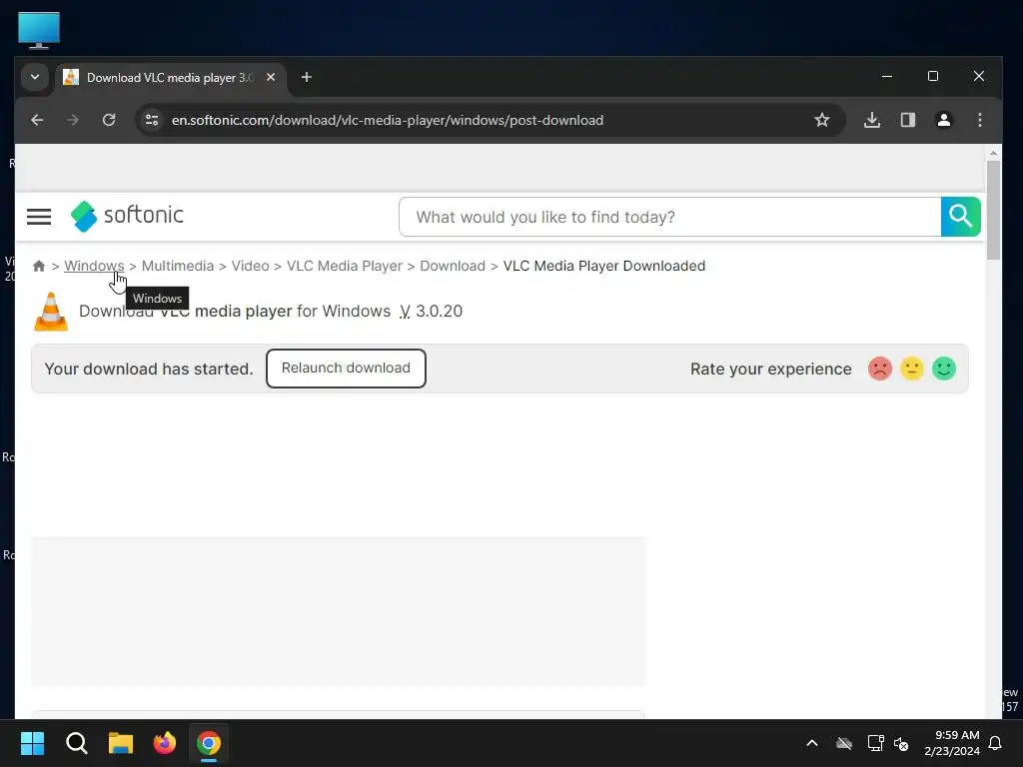Image resolution: width=1023 pixels, height=767 pixels.
Task: Open the Multimedia breadcrumb link
Action: point(178,266)
